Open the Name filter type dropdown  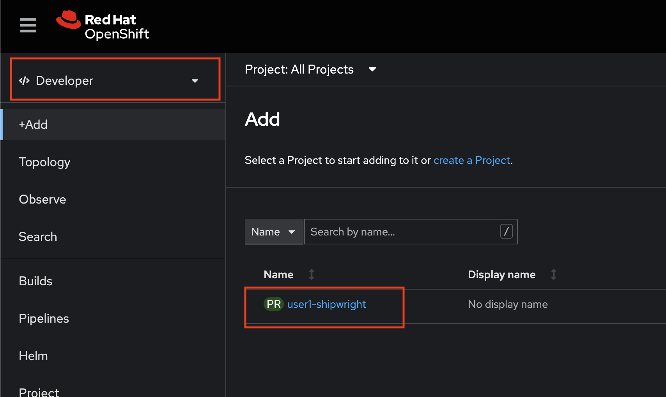pos(274,232)
